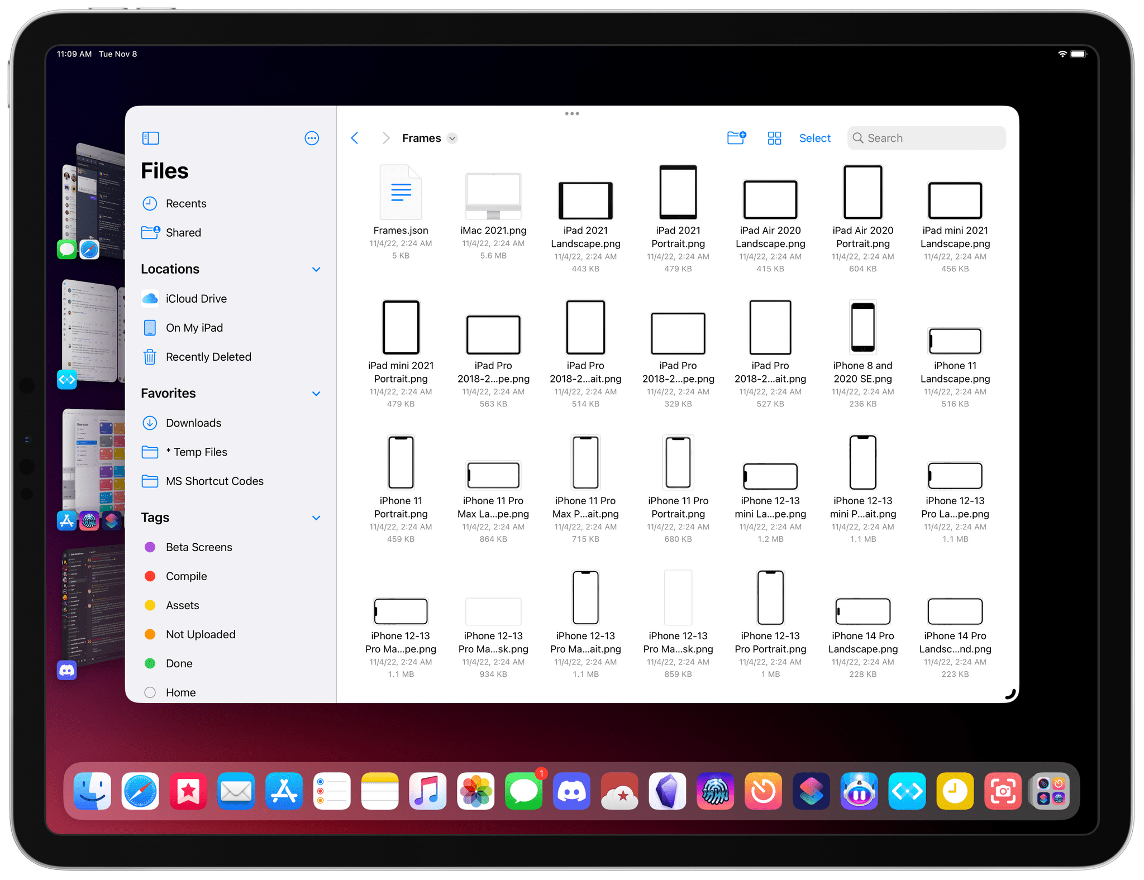The width and height of the screenshot is (1144, 880).
Task: Open the Frames.json file
Action: (x=401, y=193)
